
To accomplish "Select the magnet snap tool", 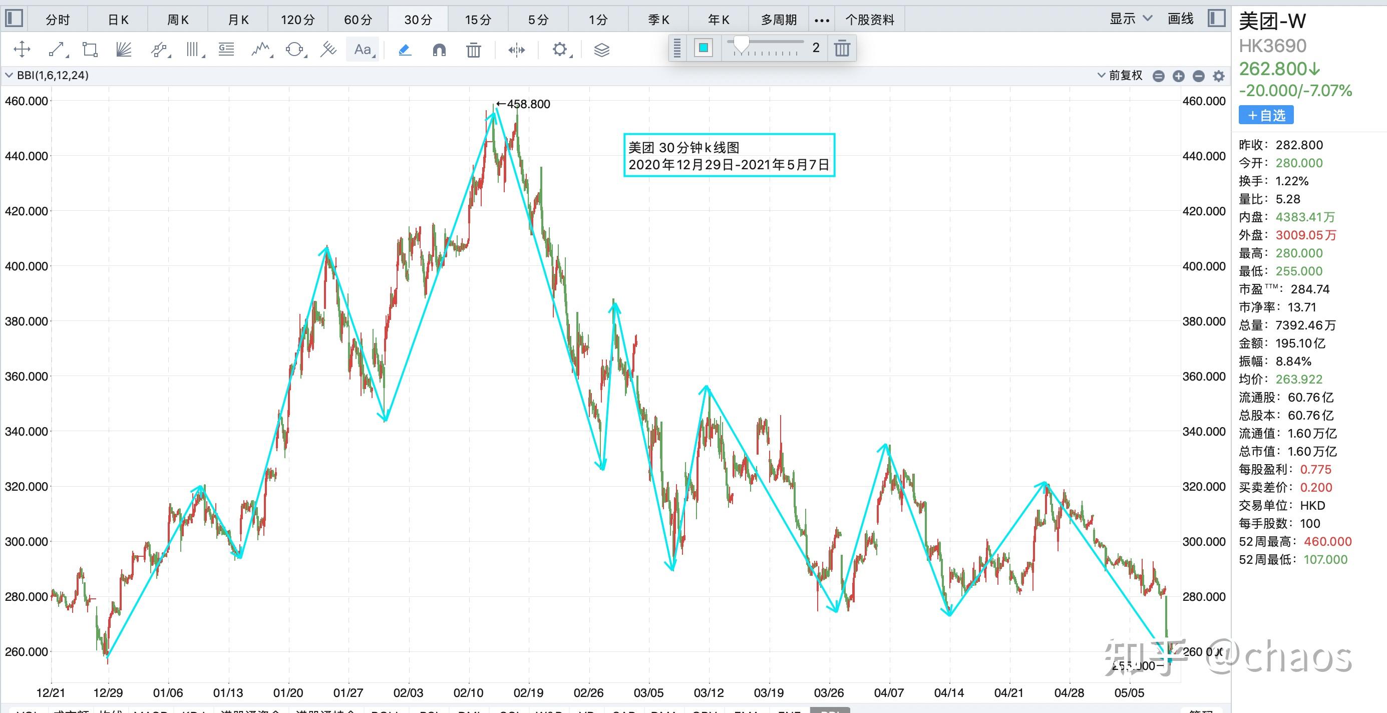I will pyautogui.click(x=439, y=49).
